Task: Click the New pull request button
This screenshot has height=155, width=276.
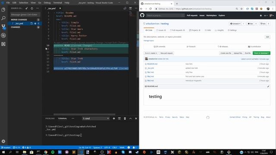Action: (166, 53)
